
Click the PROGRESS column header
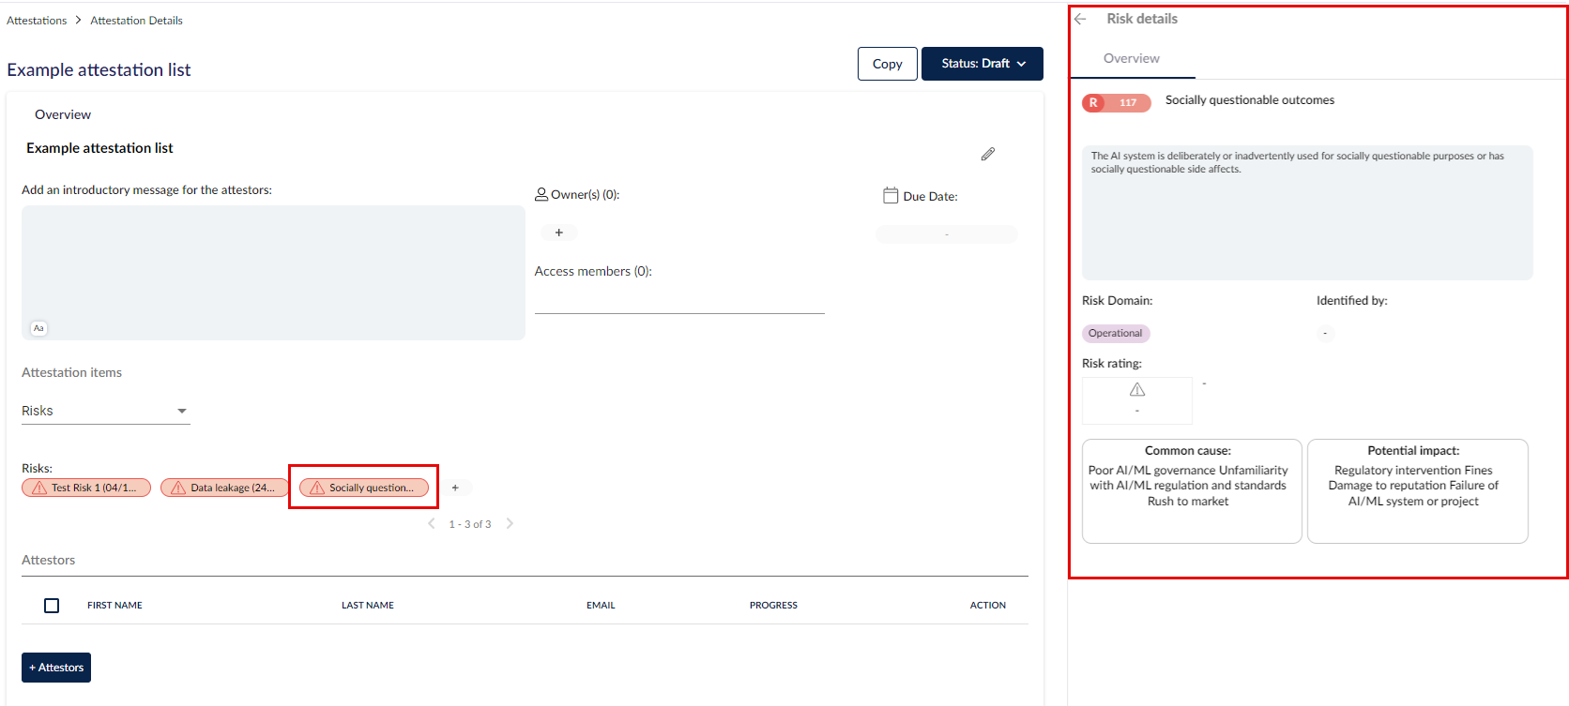(x=773, y=606)
